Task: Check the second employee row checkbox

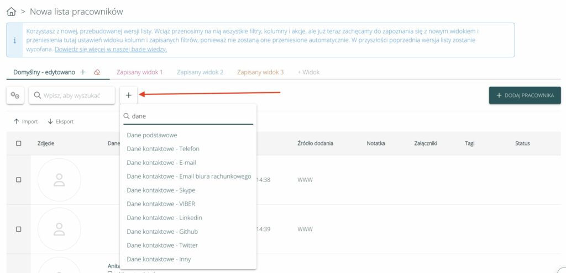Action: pos(19,229)
